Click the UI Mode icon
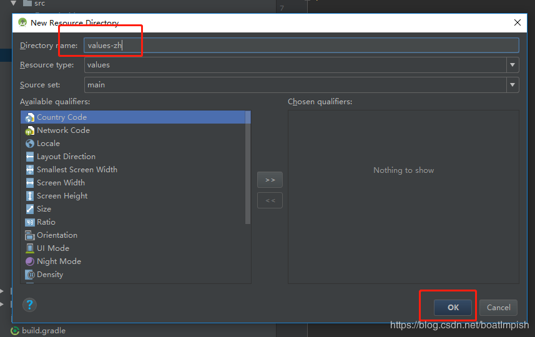 30,248
